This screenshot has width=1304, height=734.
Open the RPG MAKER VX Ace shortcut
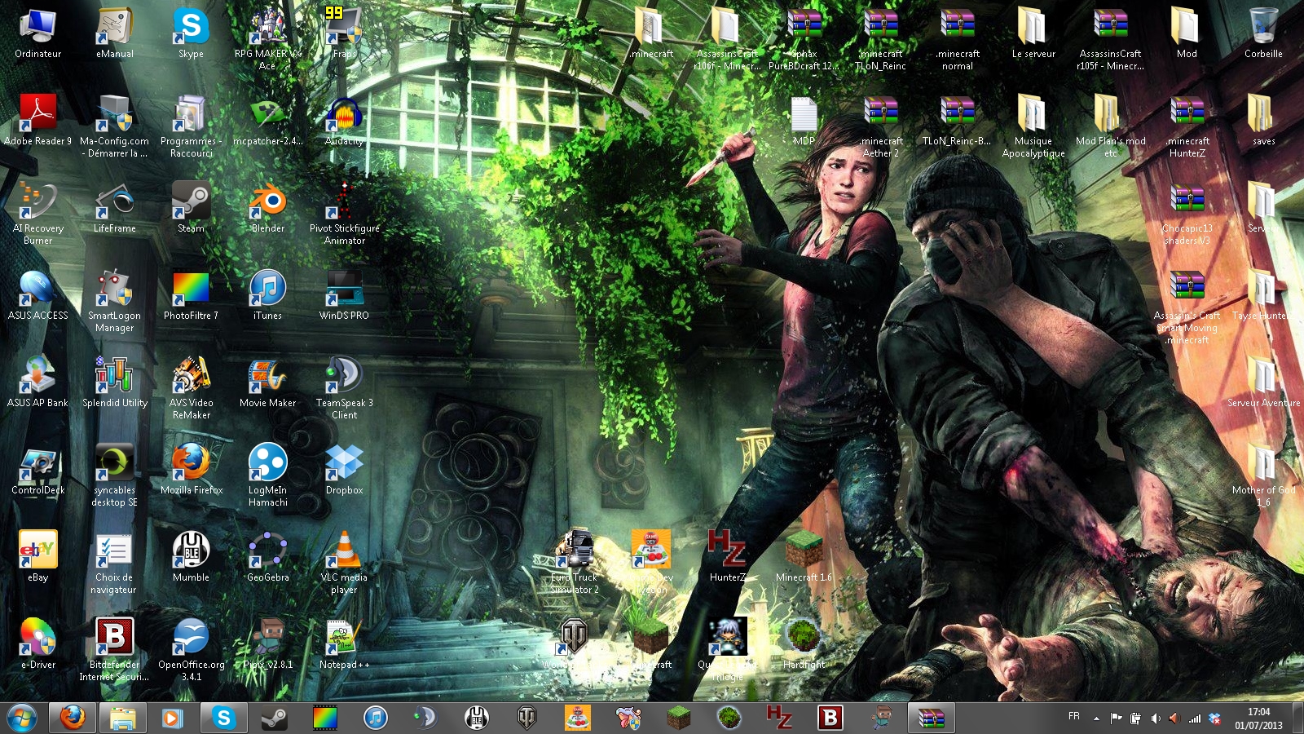pos(267,38)
